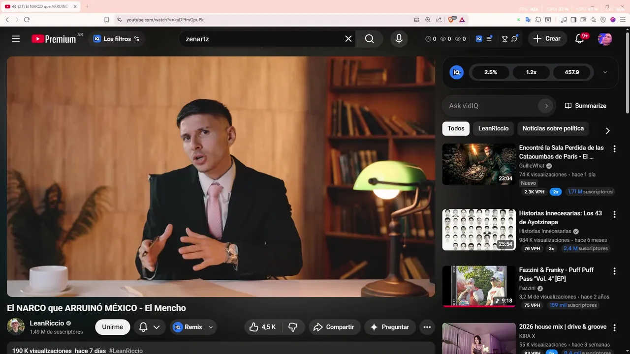Like the video with 4,5 K

click(x=262, y=327)
